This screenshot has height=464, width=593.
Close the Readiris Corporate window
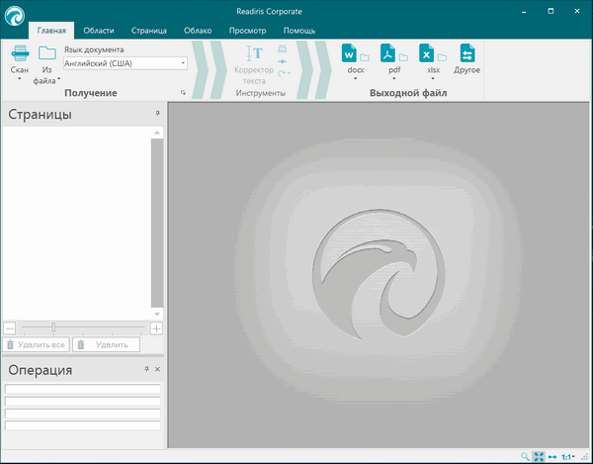577,11
